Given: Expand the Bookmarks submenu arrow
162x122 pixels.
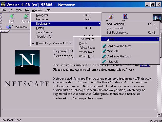Looking at the screenshot, I should point(99,24).
